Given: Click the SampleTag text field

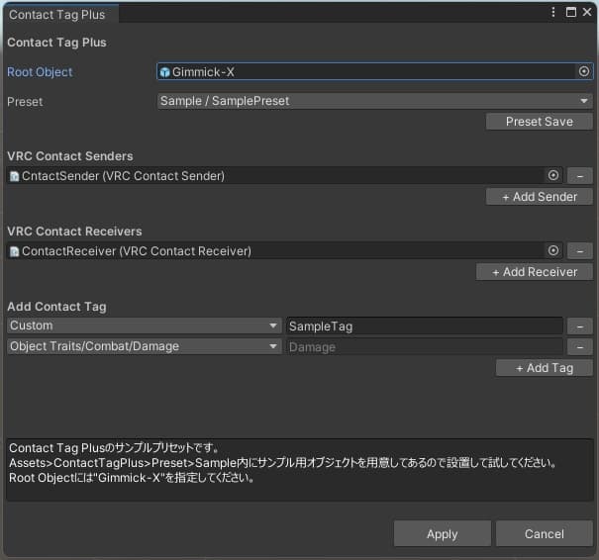Looking at the screenshot, I should click(425, 327).
